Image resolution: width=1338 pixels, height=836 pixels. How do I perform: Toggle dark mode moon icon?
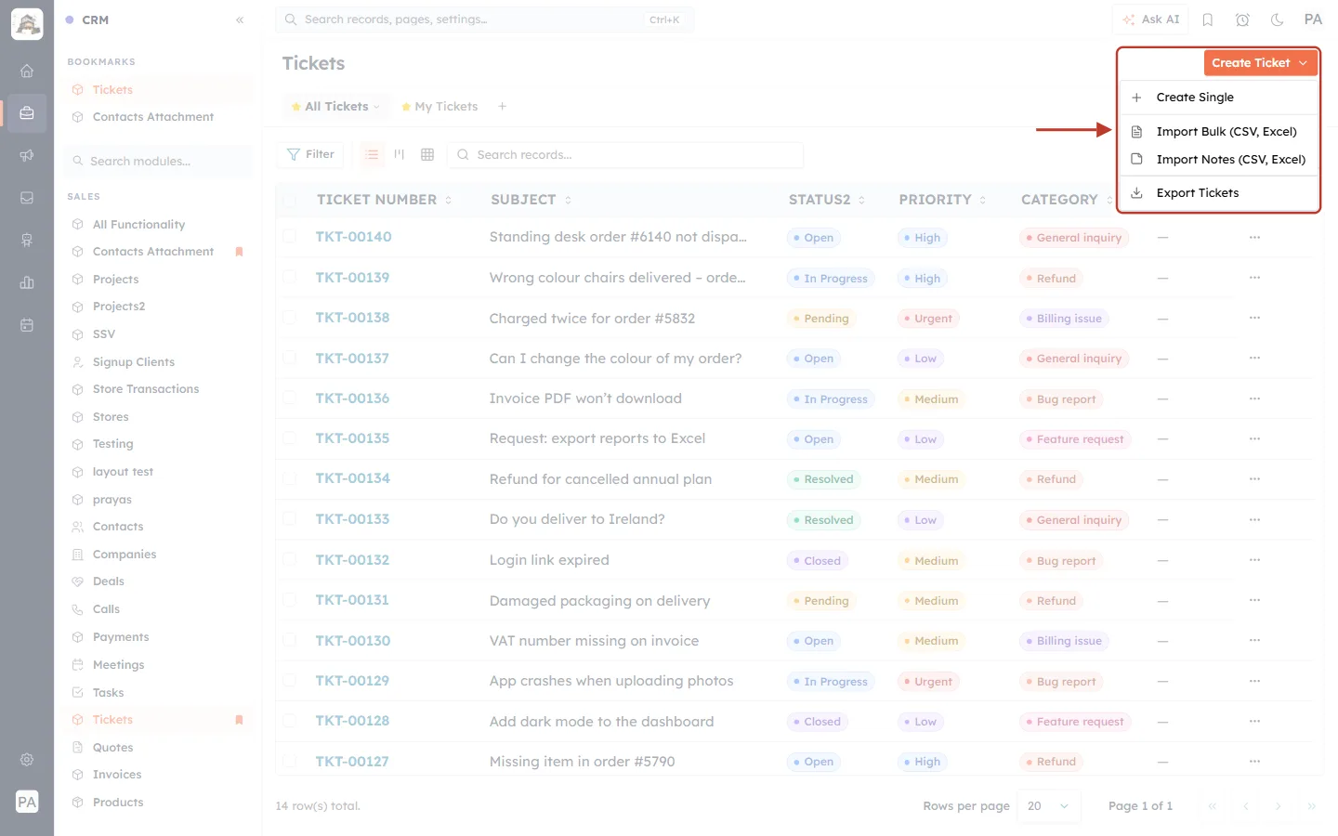pyautogui.click(x=1277, y=20)
